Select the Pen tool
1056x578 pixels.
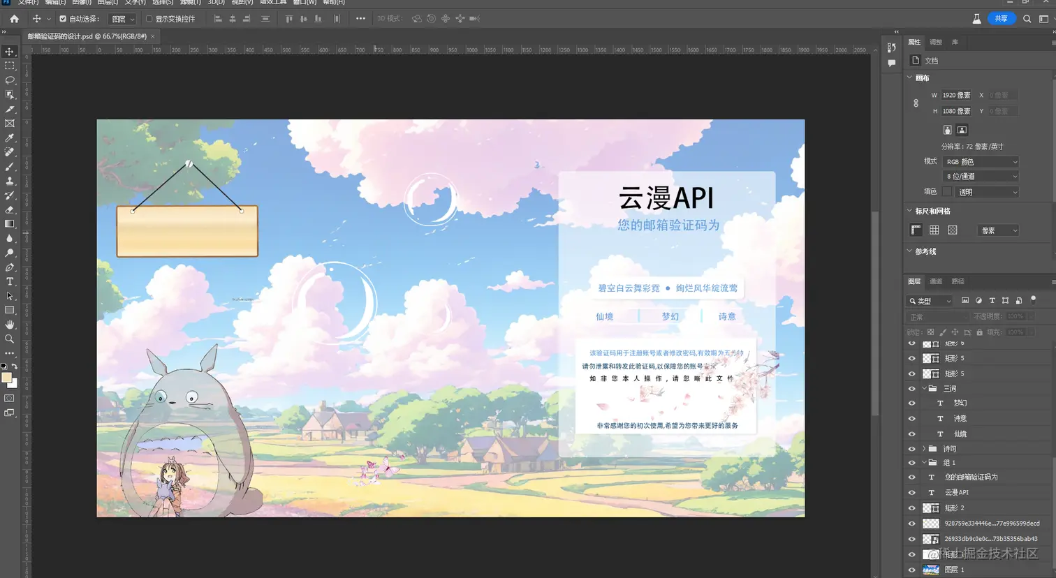pos(10,267)
